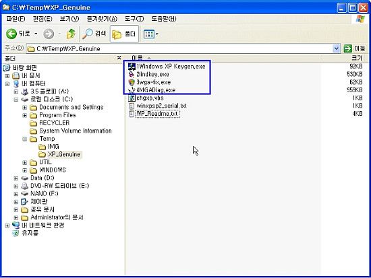371x278 pixels.
Task: Open the Help (도움말) menu
Action: click(x=164, y=19)
